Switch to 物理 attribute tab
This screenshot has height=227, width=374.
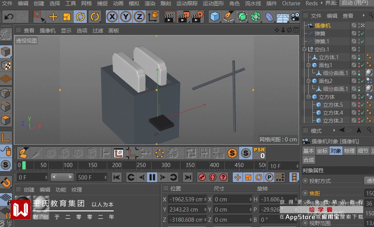click(349, 151)
